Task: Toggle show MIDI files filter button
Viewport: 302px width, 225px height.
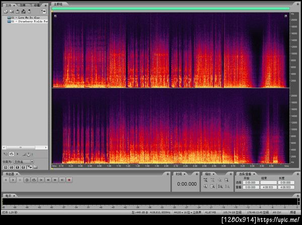Action: [23, 167]
